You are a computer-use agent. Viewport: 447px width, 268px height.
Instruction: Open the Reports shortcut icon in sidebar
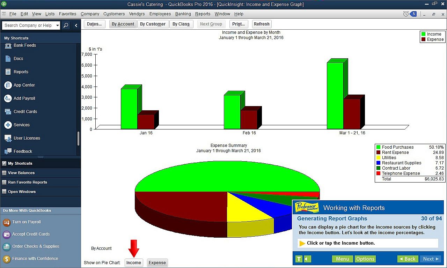[8, 72]
